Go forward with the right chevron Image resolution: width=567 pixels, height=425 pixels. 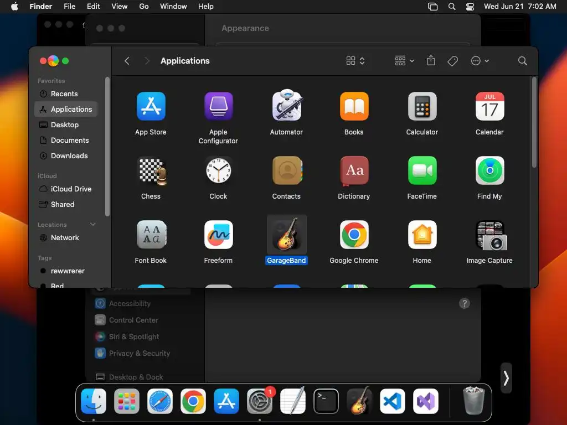[147, 61]
